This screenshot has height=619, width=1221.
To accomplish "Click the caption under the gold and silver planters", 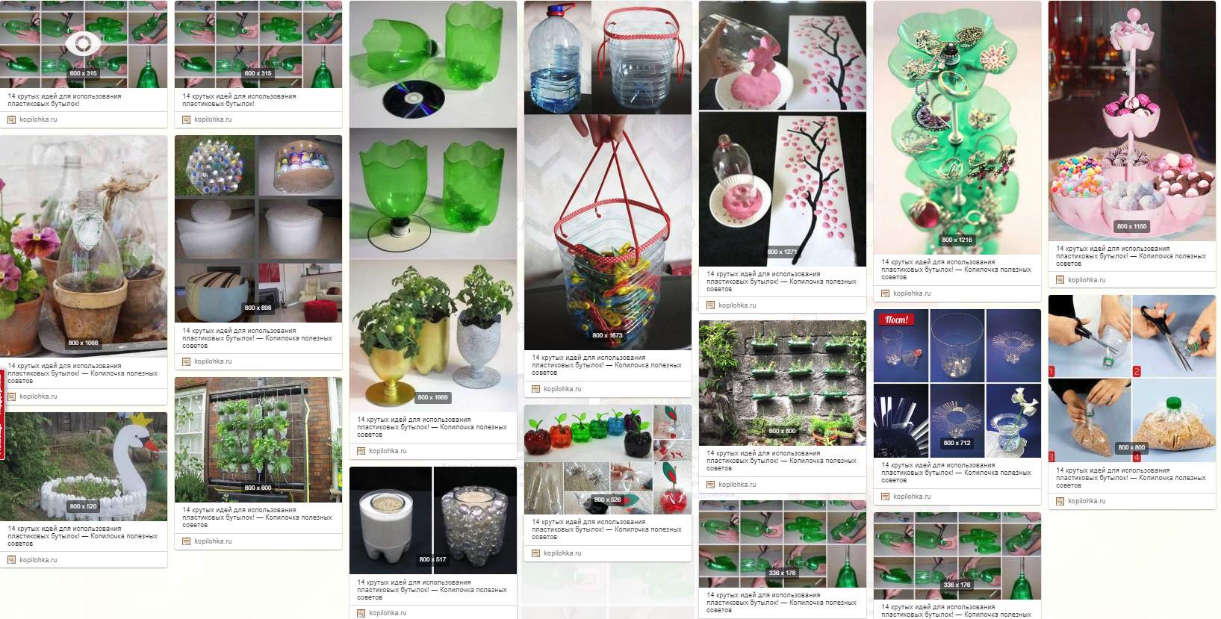I will 432,427.
